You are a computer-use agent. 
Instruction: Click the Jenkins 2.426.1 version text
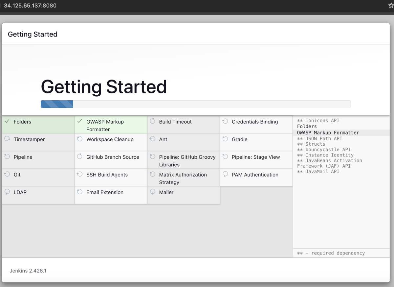tap(28, 271)
